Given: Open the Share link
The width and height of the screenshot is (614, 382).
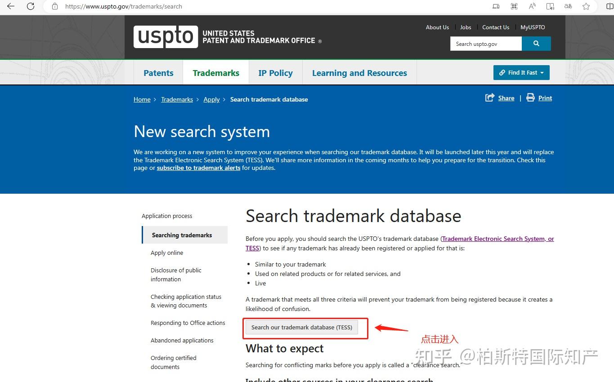Looking at the screenshot, I should click(x=506, y=98).
